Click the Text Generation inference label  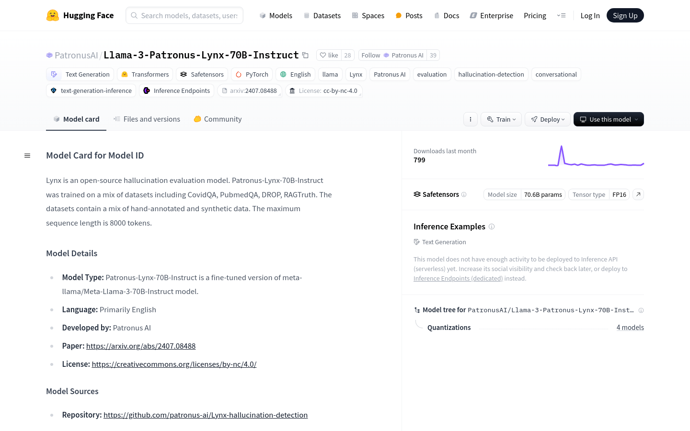[x=440, y=242]
